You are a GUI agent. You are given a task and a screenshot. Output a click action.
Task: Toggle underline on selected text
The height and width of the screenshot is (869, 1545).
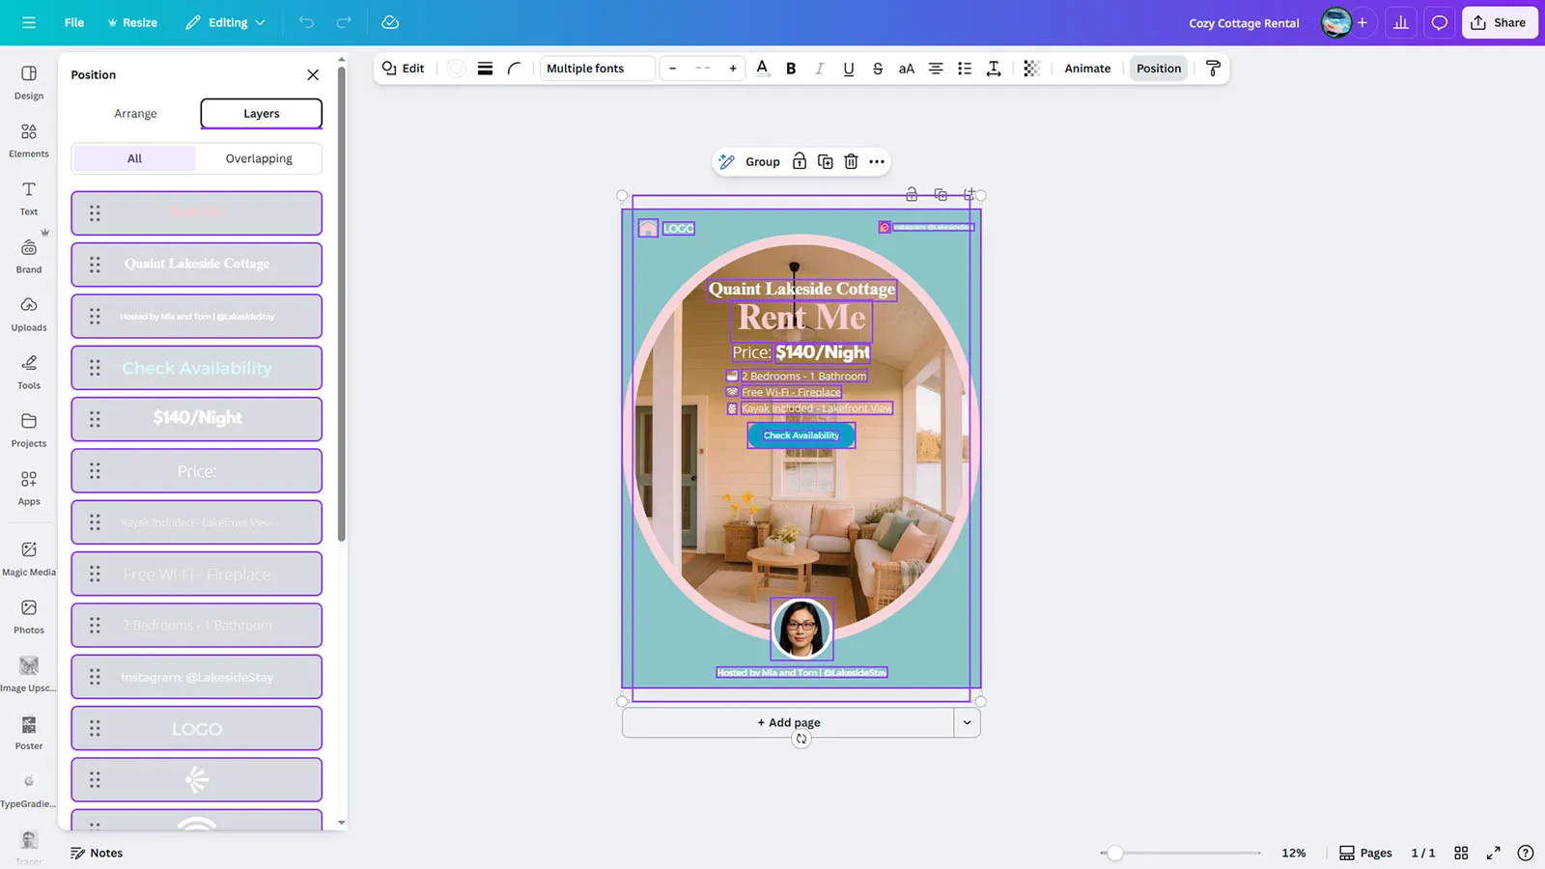[848, 69]
